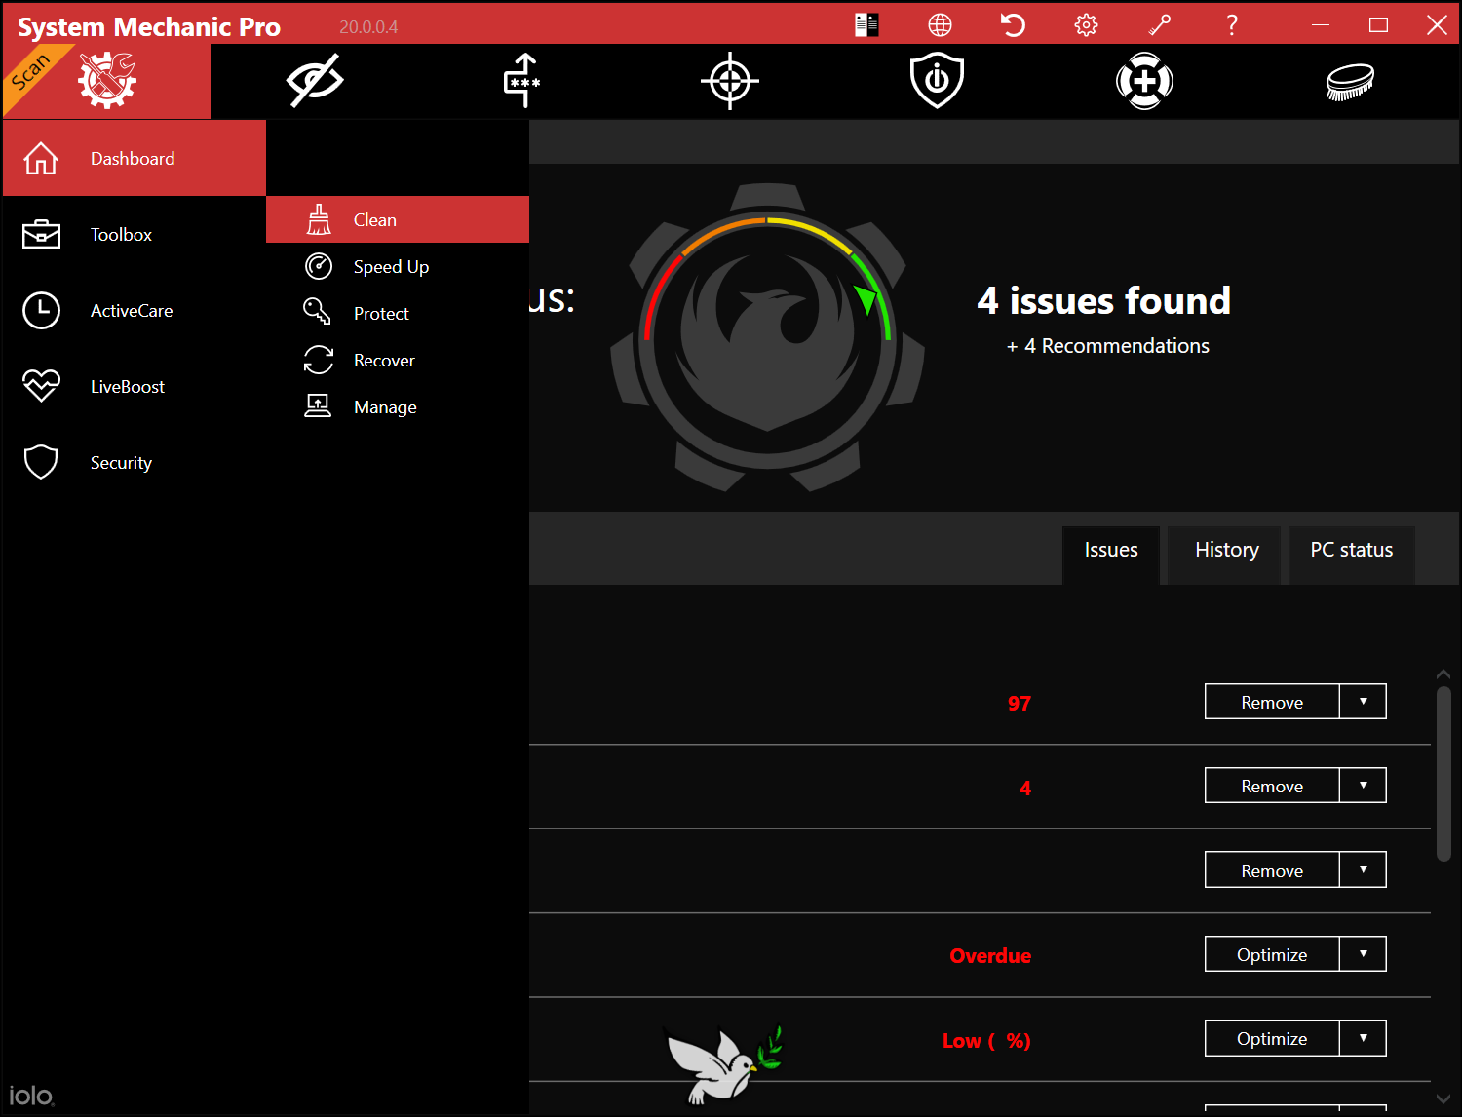Click the Protect magnifier icon
1462x1117 pixels.
pyautogui.click(x=317, y=312)
